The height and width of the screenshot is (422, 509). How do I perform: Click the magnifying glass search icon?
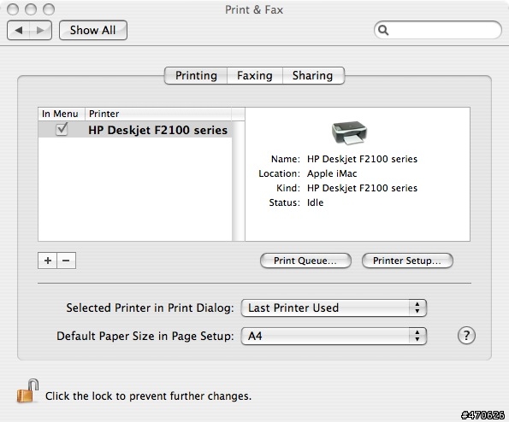[383, 30]
